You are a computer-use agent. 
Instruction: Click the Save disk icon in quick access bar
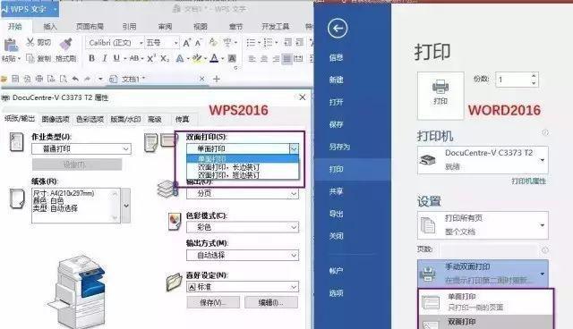click(15, 79)
